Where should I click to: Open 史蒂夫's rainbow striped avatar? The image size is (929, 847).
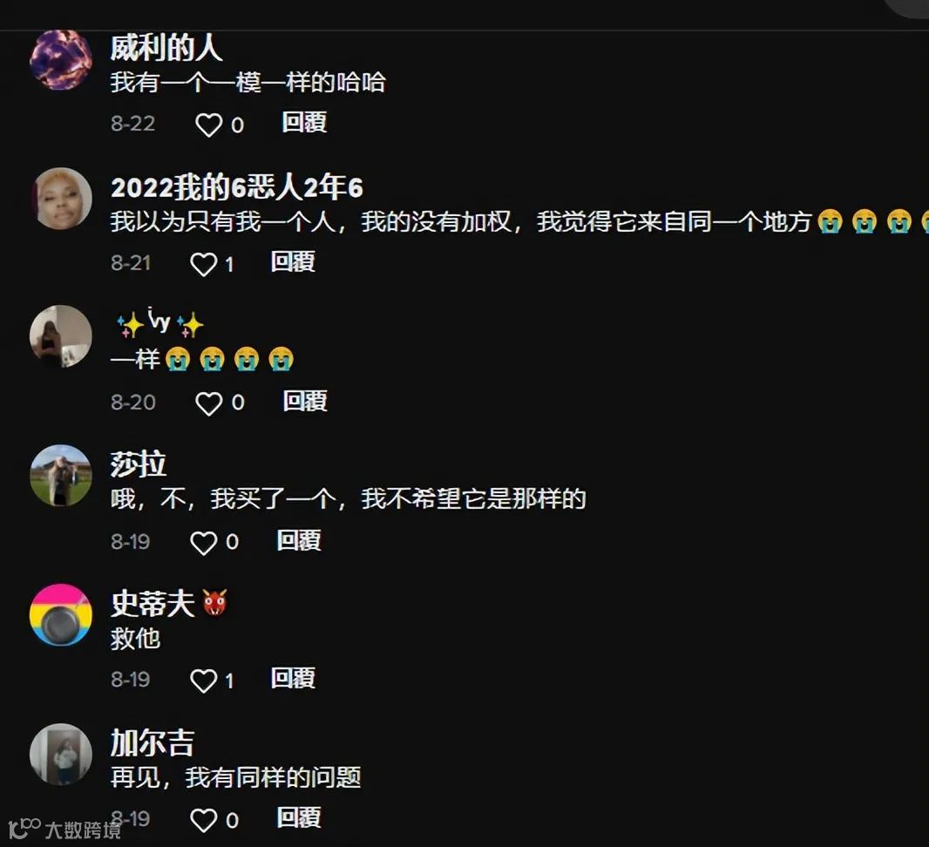click(x=61, y=615)
